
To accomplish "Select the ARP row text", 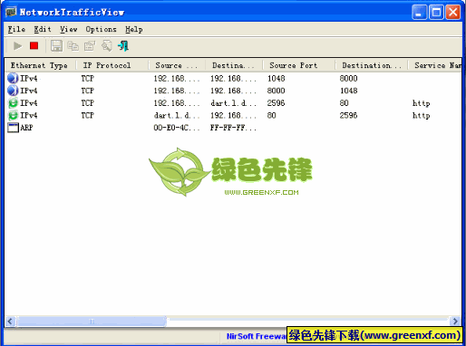I will coord(26,128).
